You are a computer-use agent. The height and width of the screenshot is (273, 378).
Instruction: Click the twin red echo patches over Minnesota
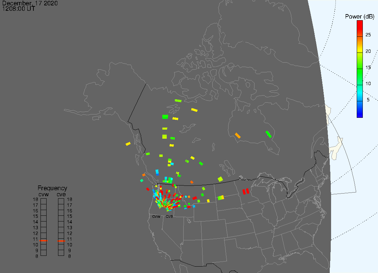pyautogui.click(x=246, y=191)
